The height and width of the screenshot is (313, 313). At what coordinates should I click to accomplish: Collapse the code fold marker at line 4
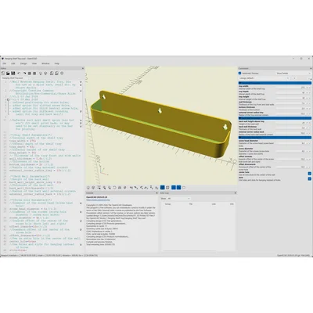(x=8, y=99)
